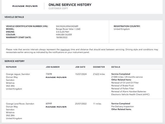This screenshot has width=165, height=124.
Task: Select the Vehicle Details section heading
Action: pos(14,17)
